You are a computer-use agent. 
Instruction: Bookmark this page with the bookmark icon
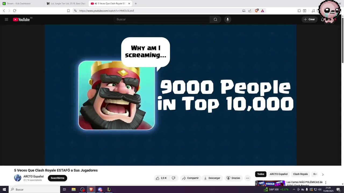pyautogui.click(x=68, y=11)
